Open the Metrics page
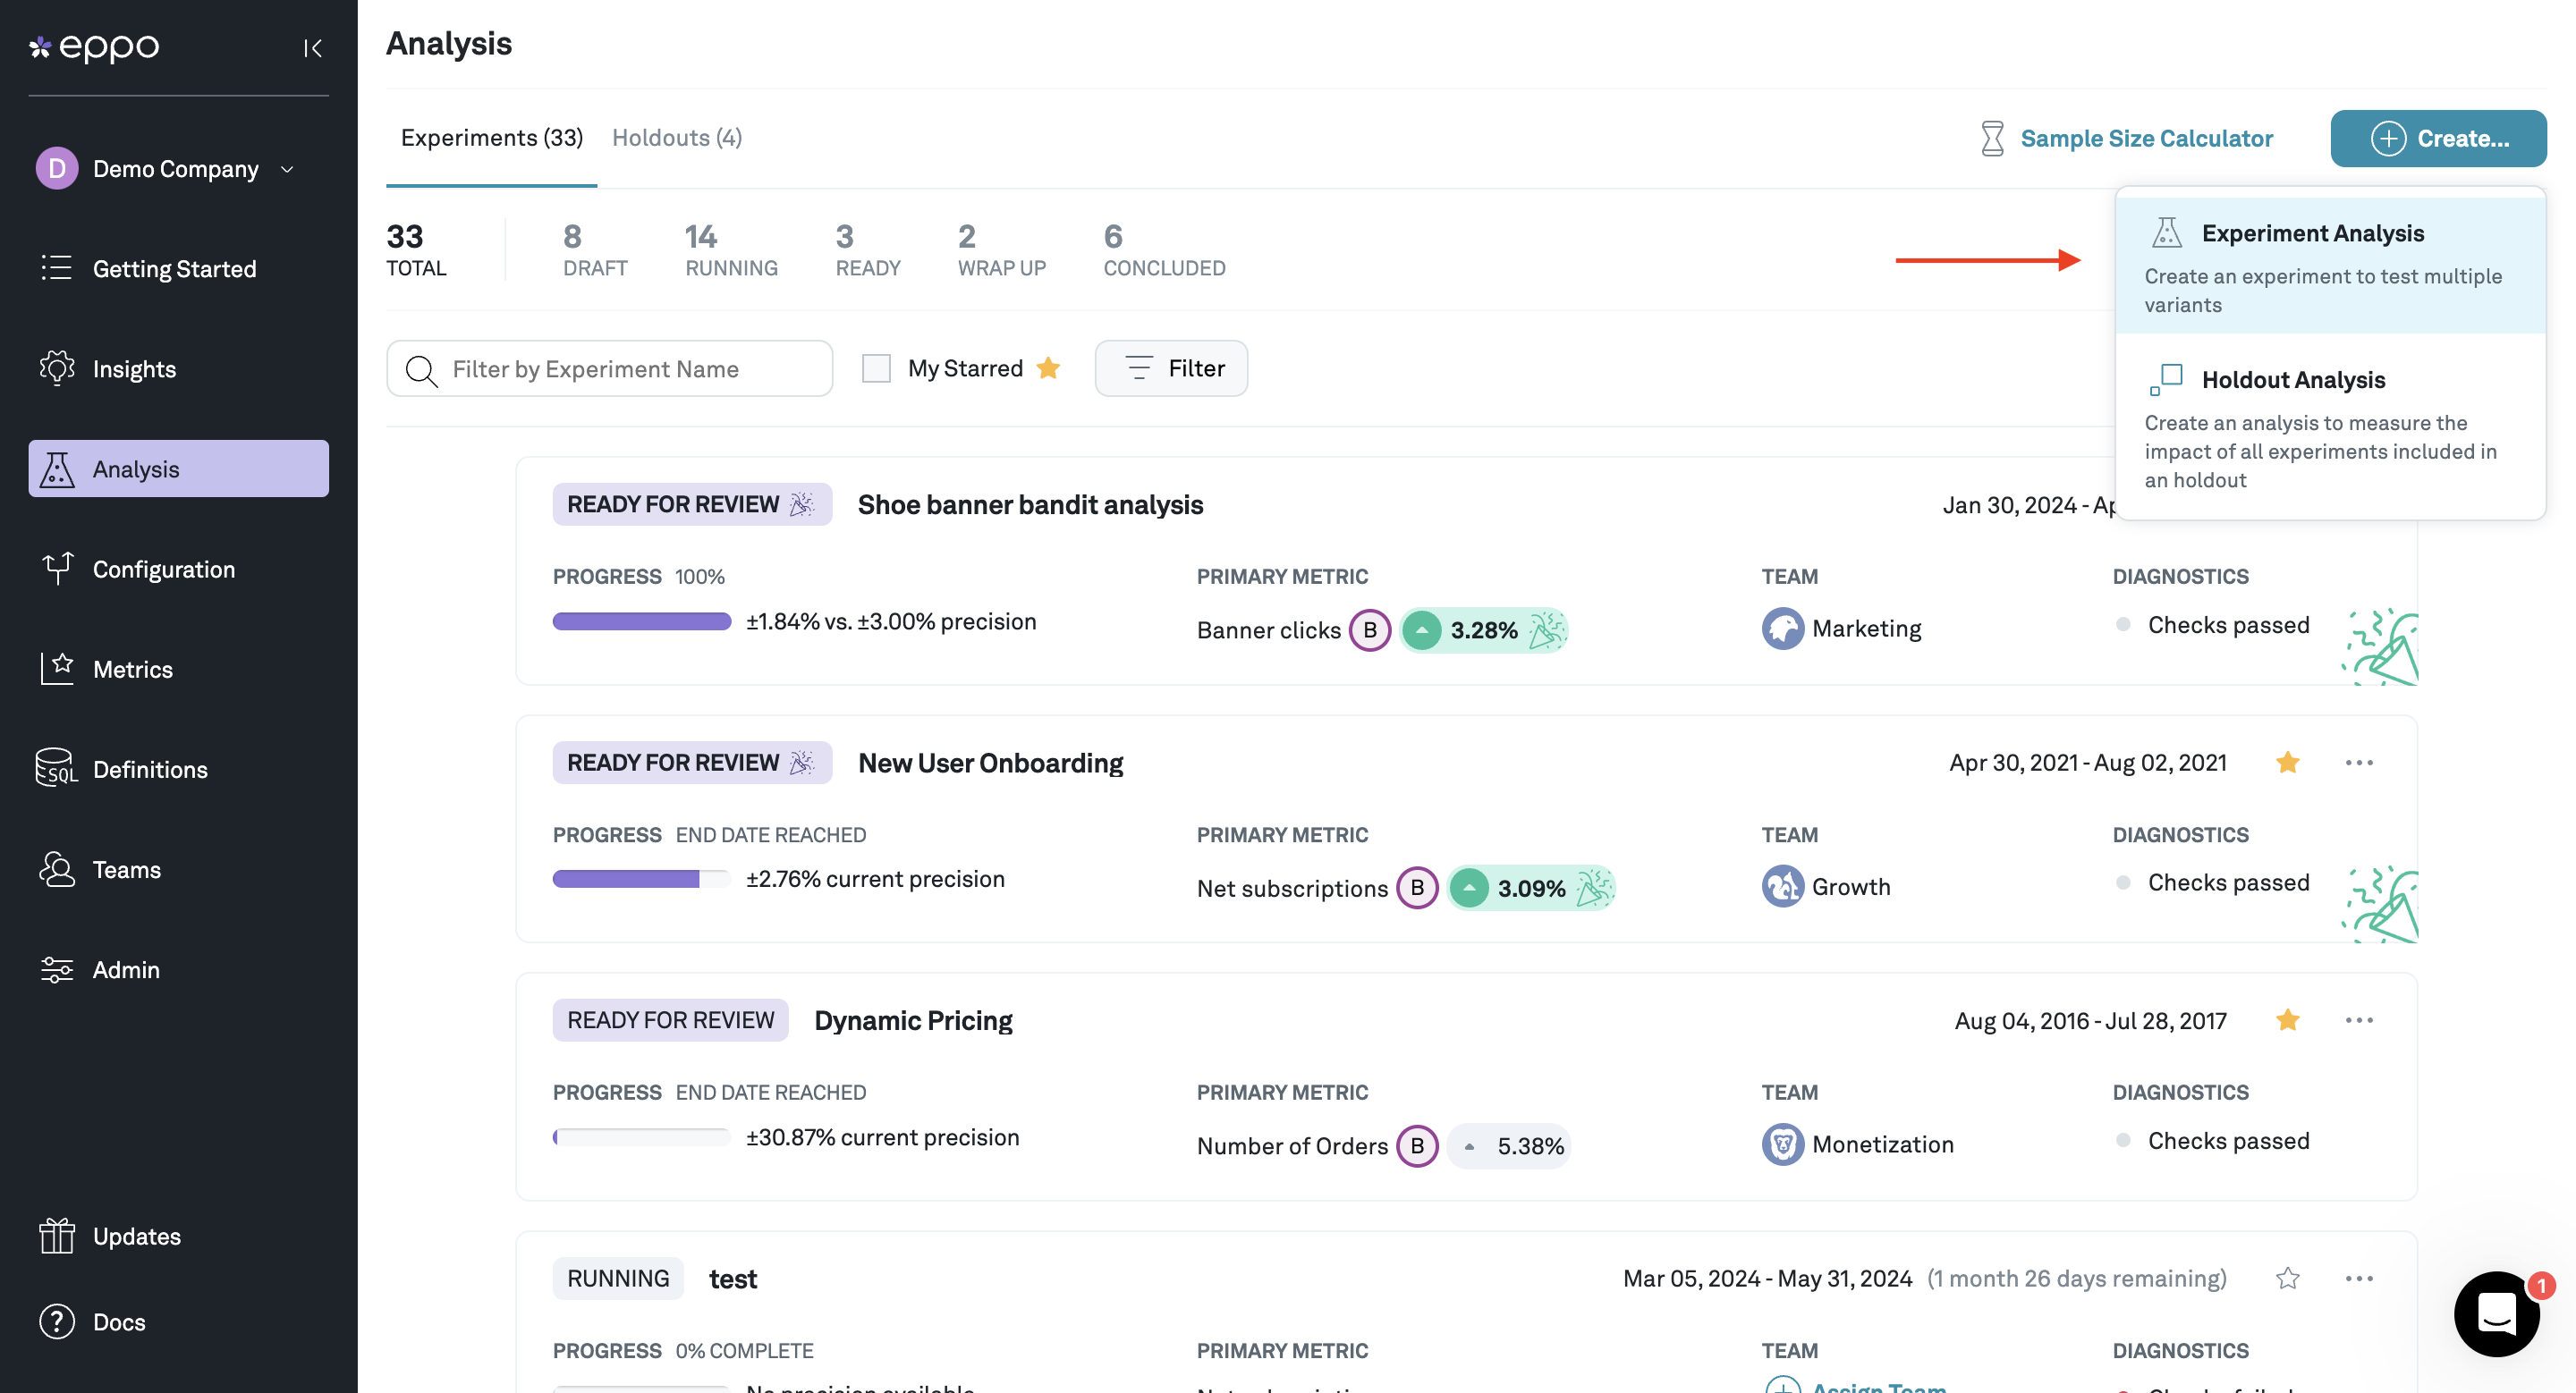Image resolution: width=2576 pixels, height=1393 pixels. (132, 669)
